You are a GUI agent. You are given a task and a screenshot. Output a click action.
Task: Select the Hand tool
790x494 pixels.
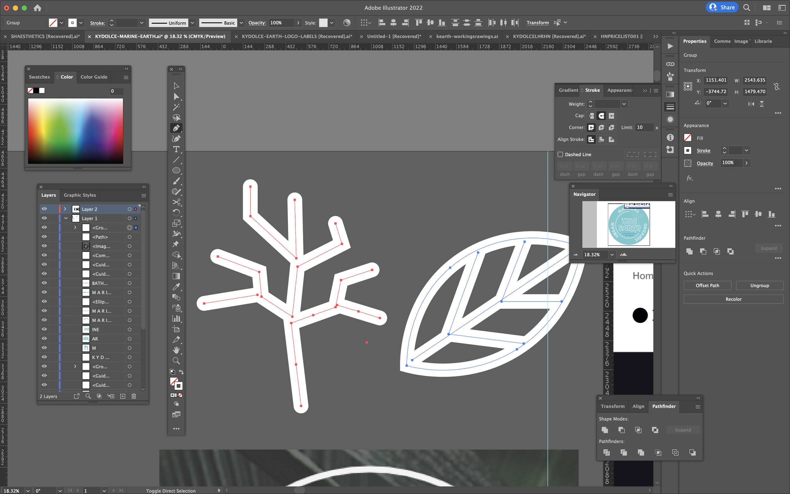[176, 350]
